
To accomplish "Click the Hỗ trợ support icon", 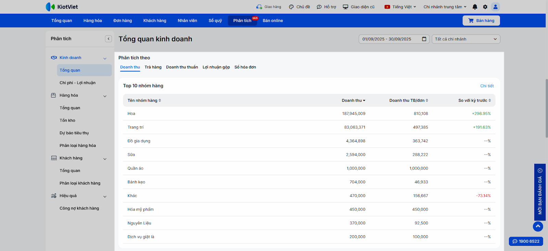I will tap(319, 7).
